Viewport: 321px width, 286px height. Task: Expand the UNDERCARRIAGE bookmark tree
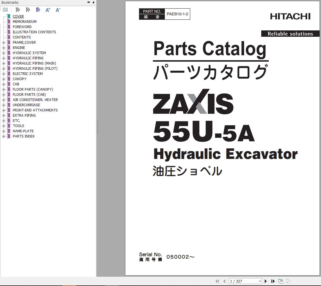[3, 105]
